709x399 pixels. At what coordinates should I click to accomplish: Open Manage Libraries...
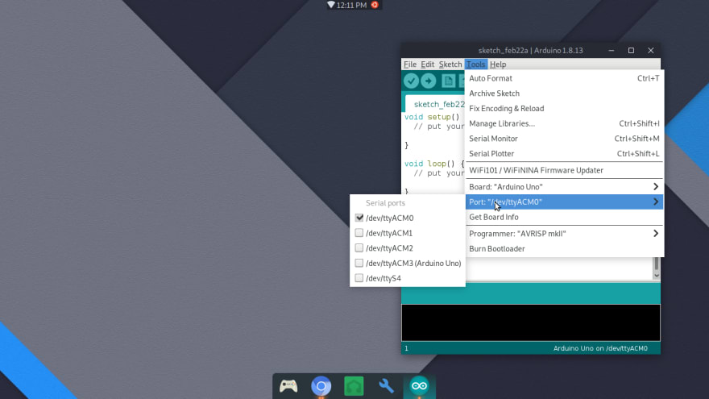[564, 123]
